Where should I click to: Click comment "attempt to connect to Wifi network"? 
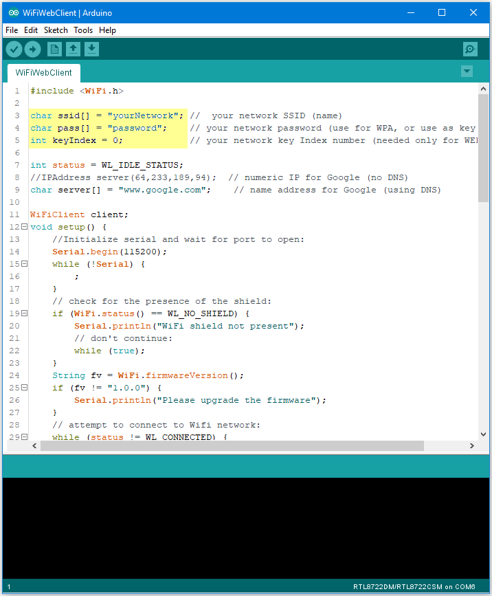point(156,425)
